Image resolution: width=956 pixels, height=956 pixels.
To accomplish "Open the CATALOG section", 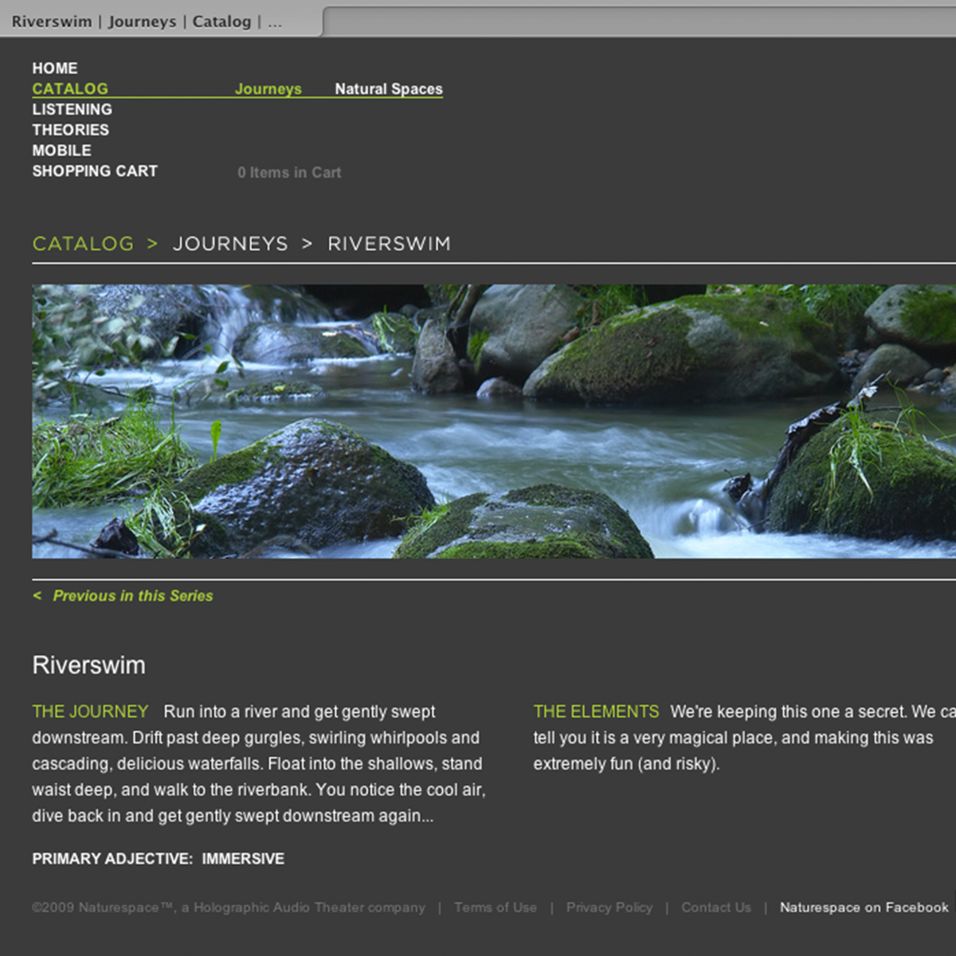I will [70, 88].
